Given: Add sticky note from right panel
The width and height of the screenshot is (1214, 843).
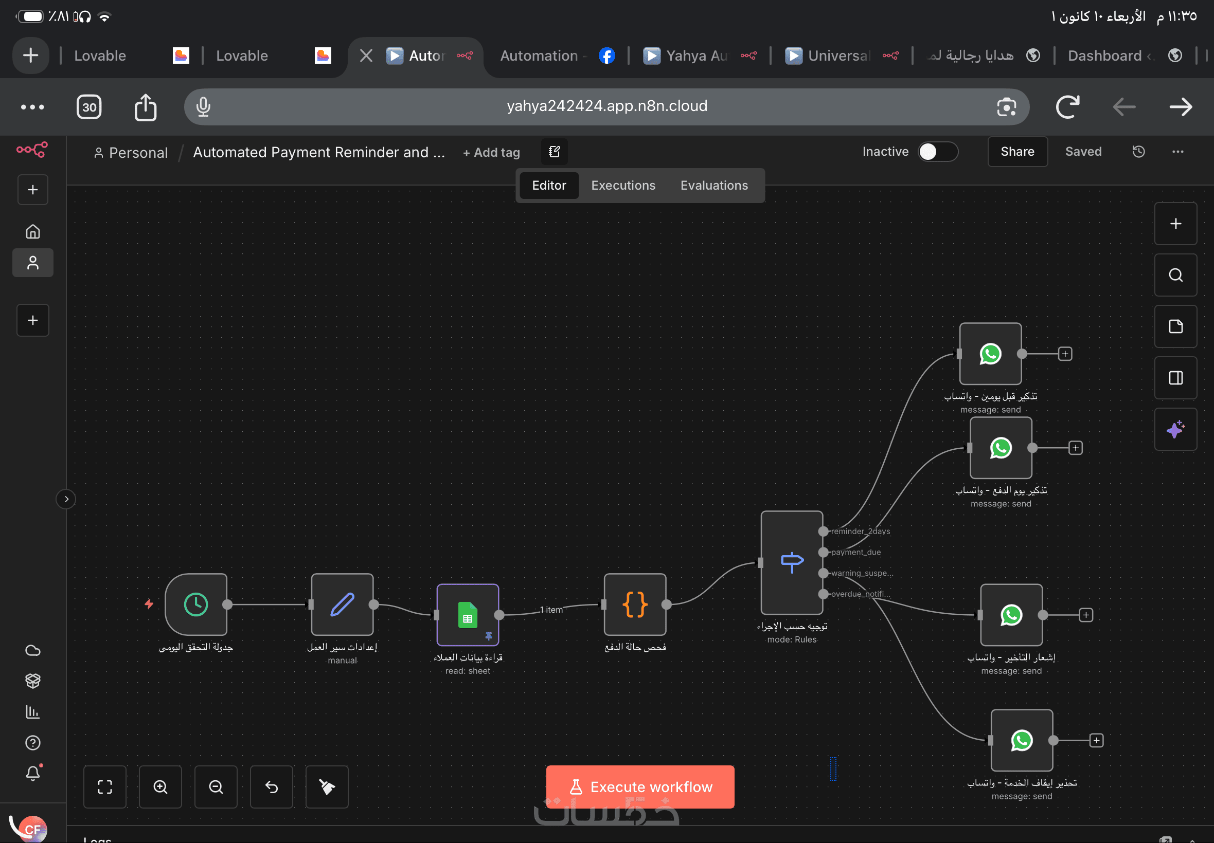Looking at the screenshot, I should [x=1175, y=326].
